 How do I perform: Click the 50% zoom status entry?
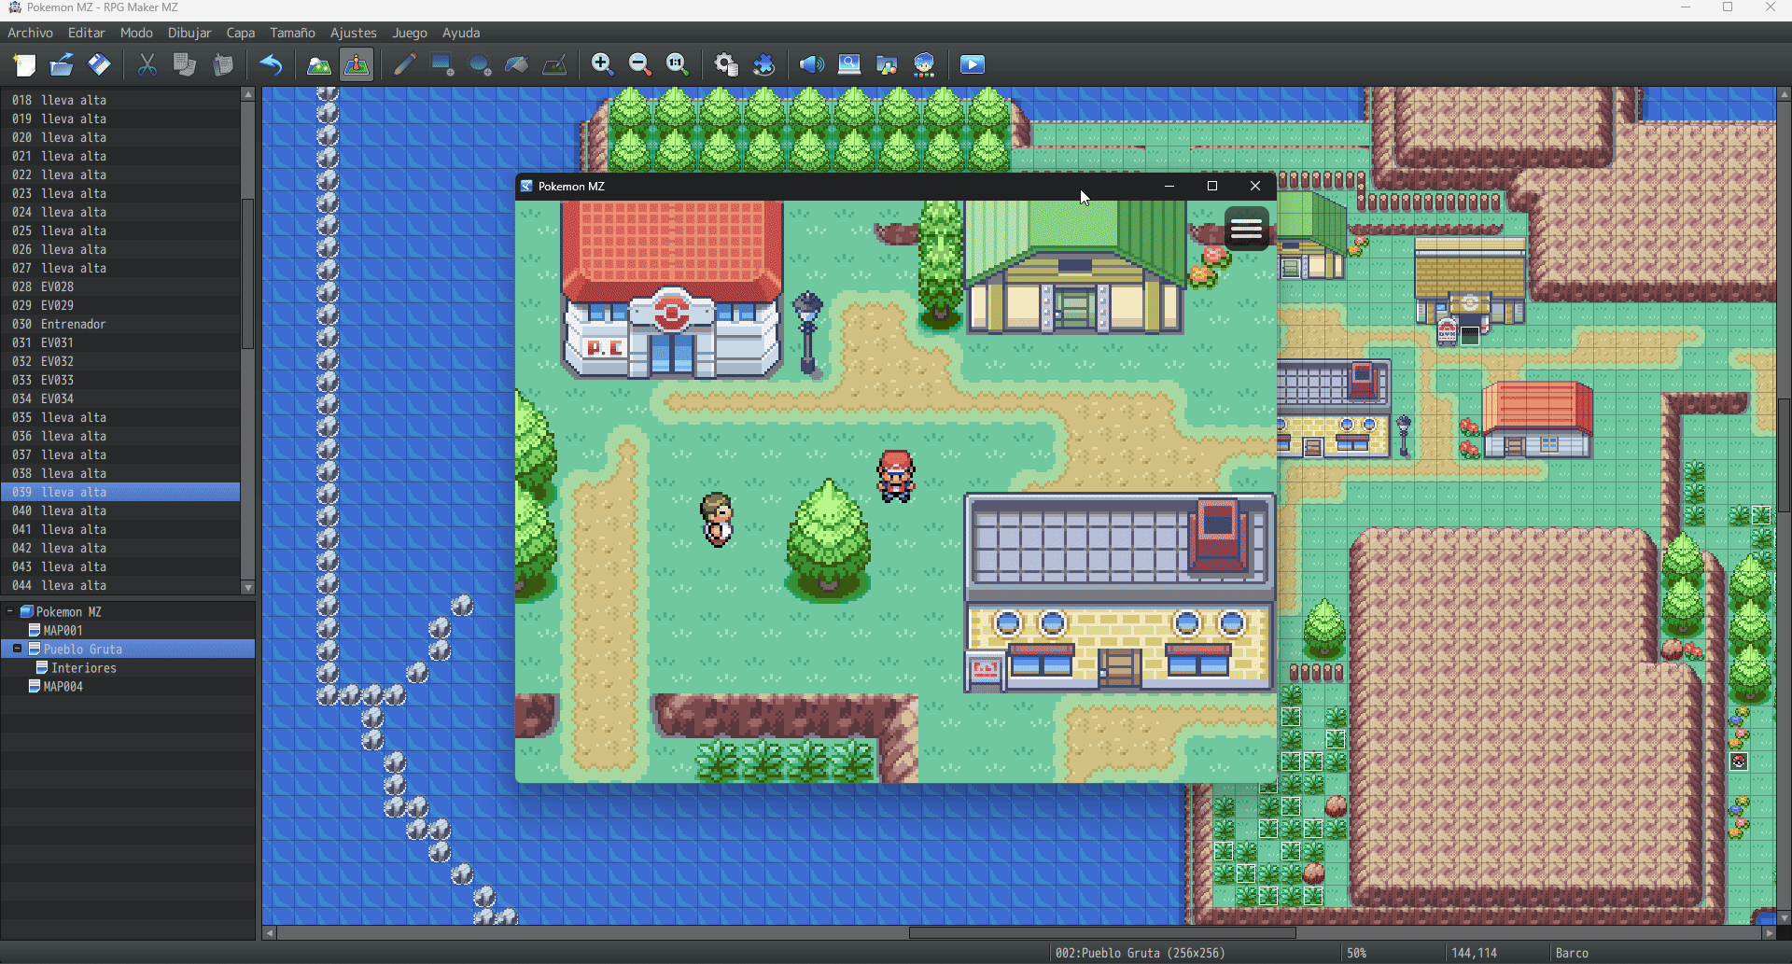[1356, 953]
